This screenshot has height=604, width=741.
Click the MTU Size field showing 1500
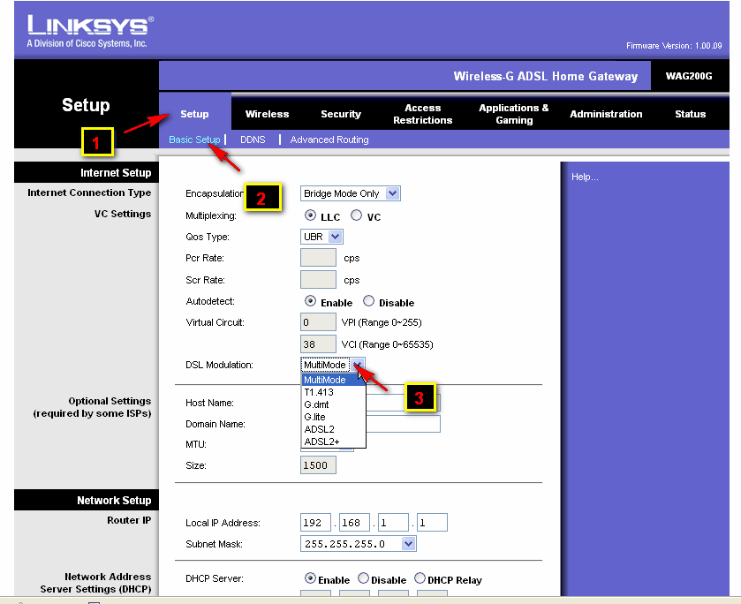point(318,465)
